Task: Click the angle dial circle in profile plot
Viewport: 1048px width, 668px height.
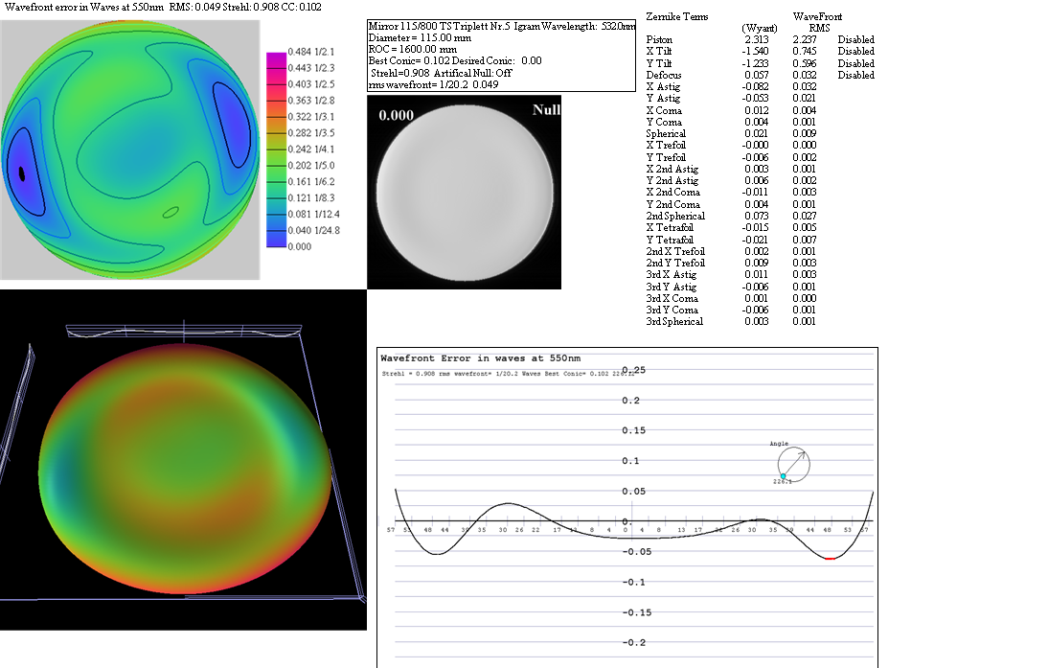Action: click(x=794, y=465)
